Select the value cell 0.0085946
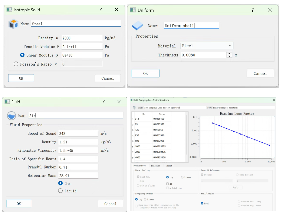The image size is (281, 216). 162,135
